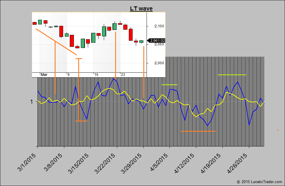Click the small orange dot at right edge
This screenshot has height=186, width=285.
[278, 130]
